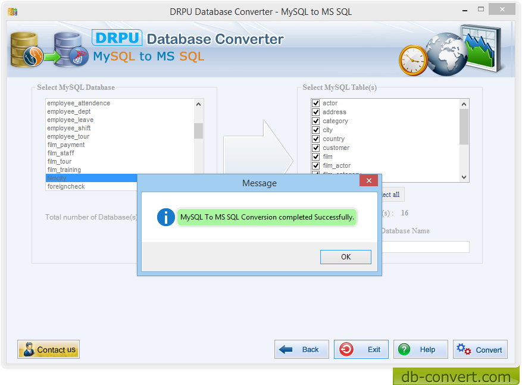522x385 pixels.
Task: Click the Database Name input field
Action: (426, 247)
